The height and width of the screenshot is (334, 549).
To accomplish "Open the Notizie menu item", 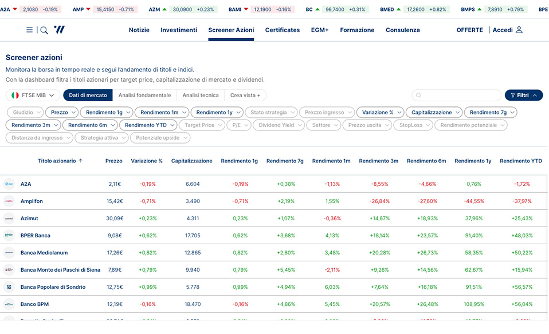I will 139,30.
